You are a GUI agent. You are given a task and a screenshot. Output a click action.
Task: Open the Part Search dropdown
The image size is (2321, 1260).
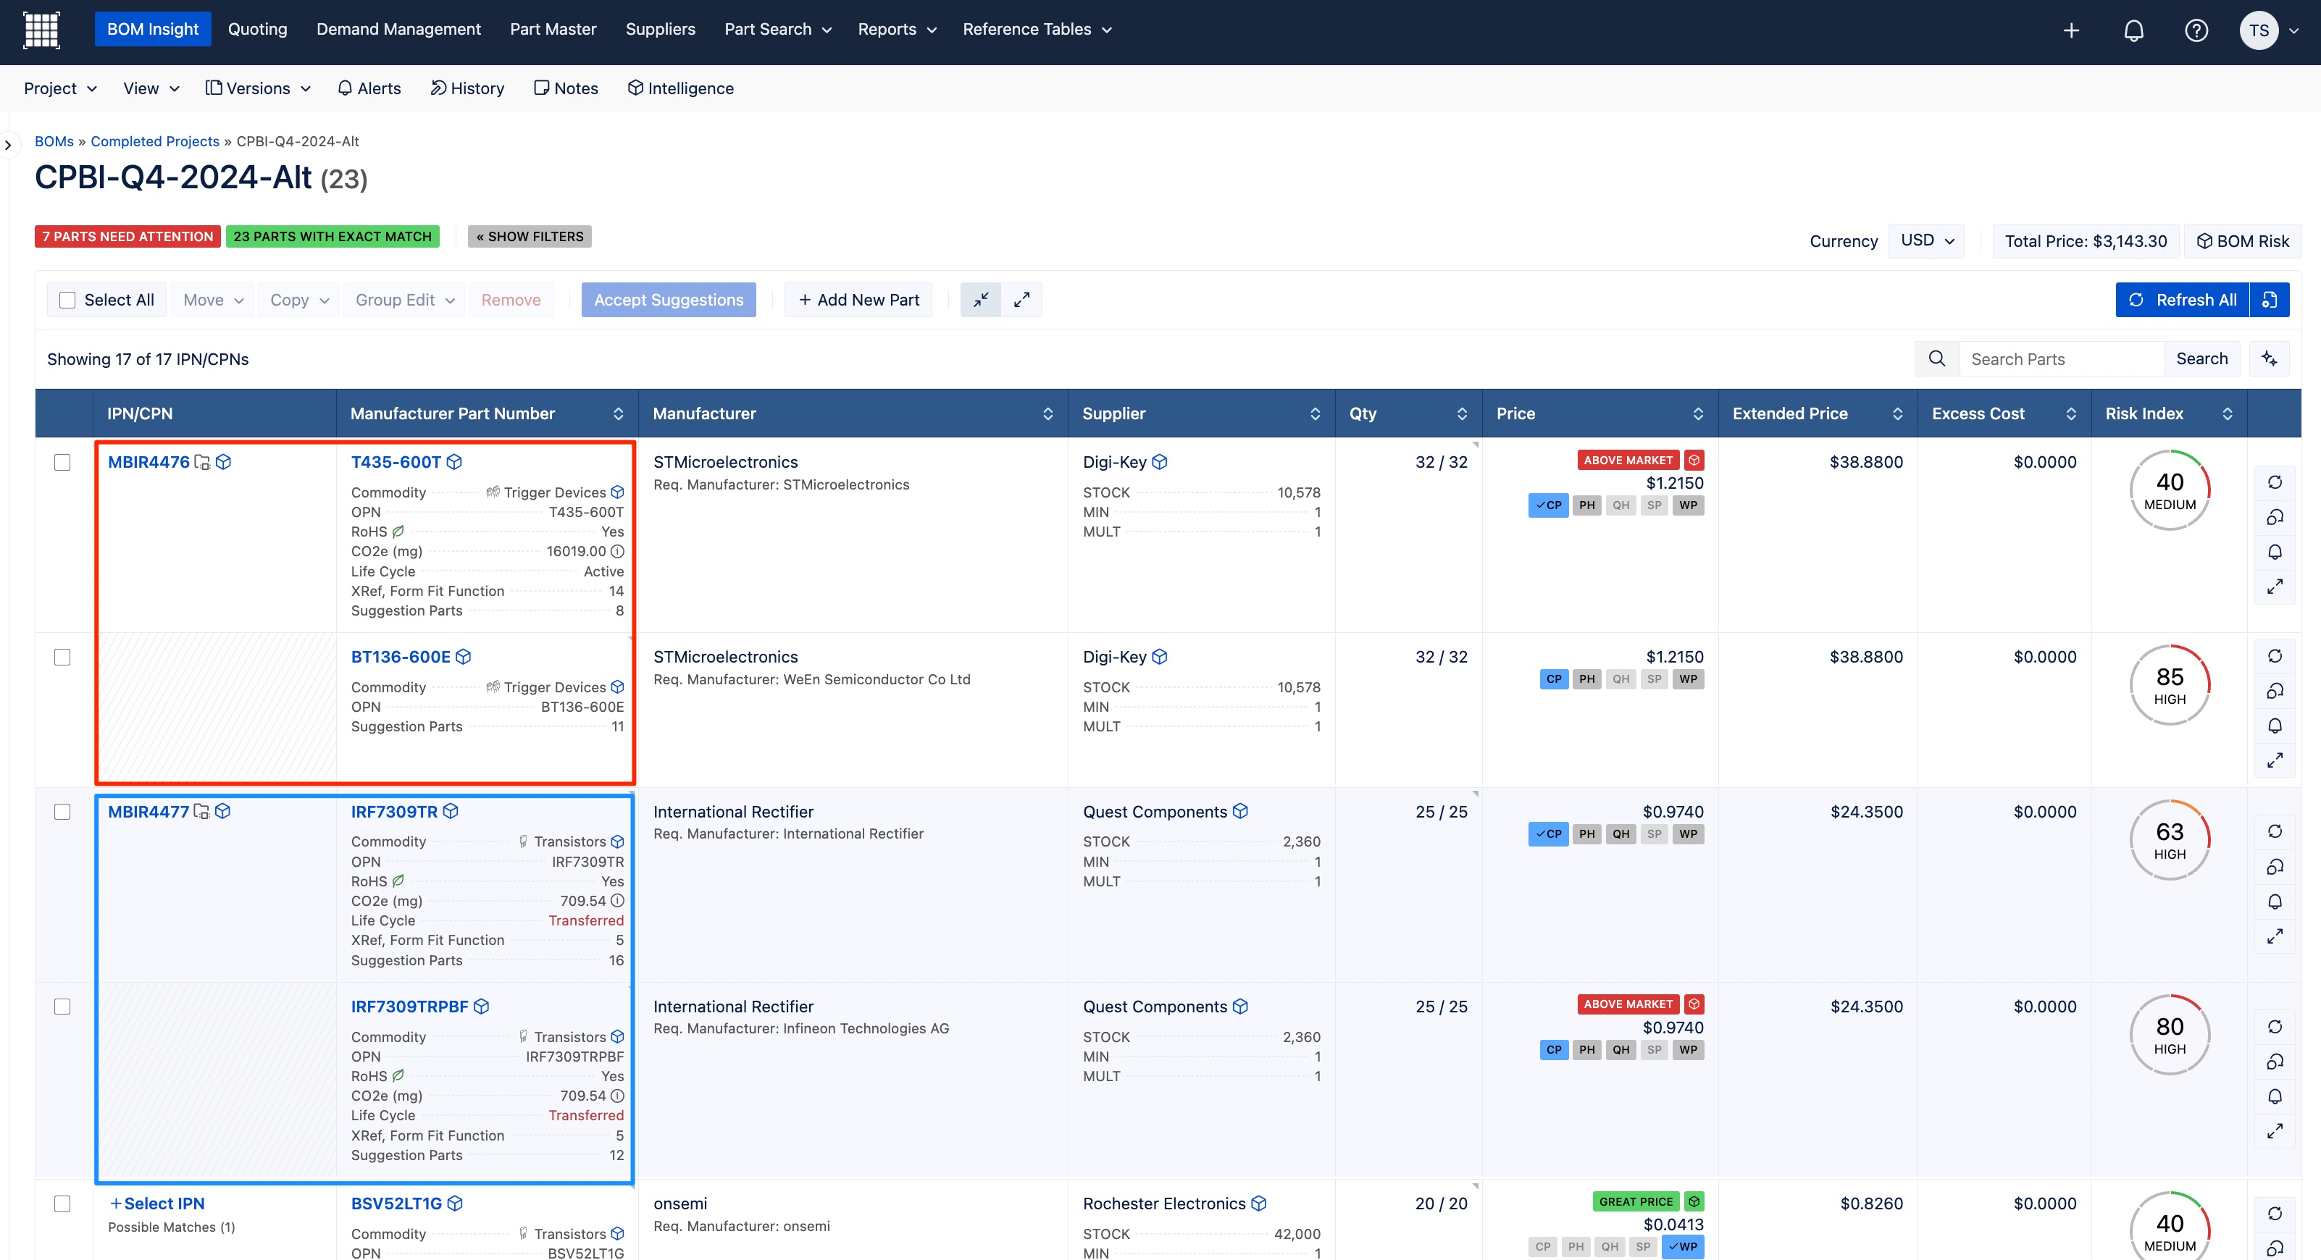777,30
